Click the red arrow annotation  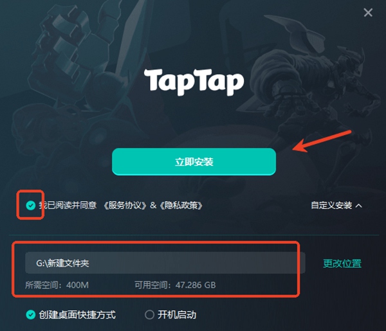(322, 141)
